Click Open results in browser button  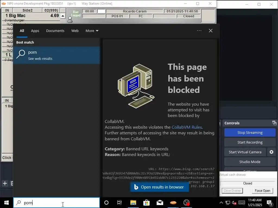pyautogui.click(x=159, y=187)
